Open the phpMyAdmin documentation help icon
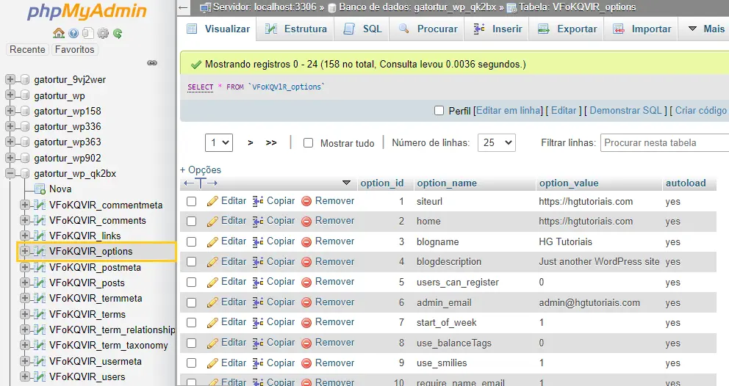This screenshot has width=729, height=386. 73,34
